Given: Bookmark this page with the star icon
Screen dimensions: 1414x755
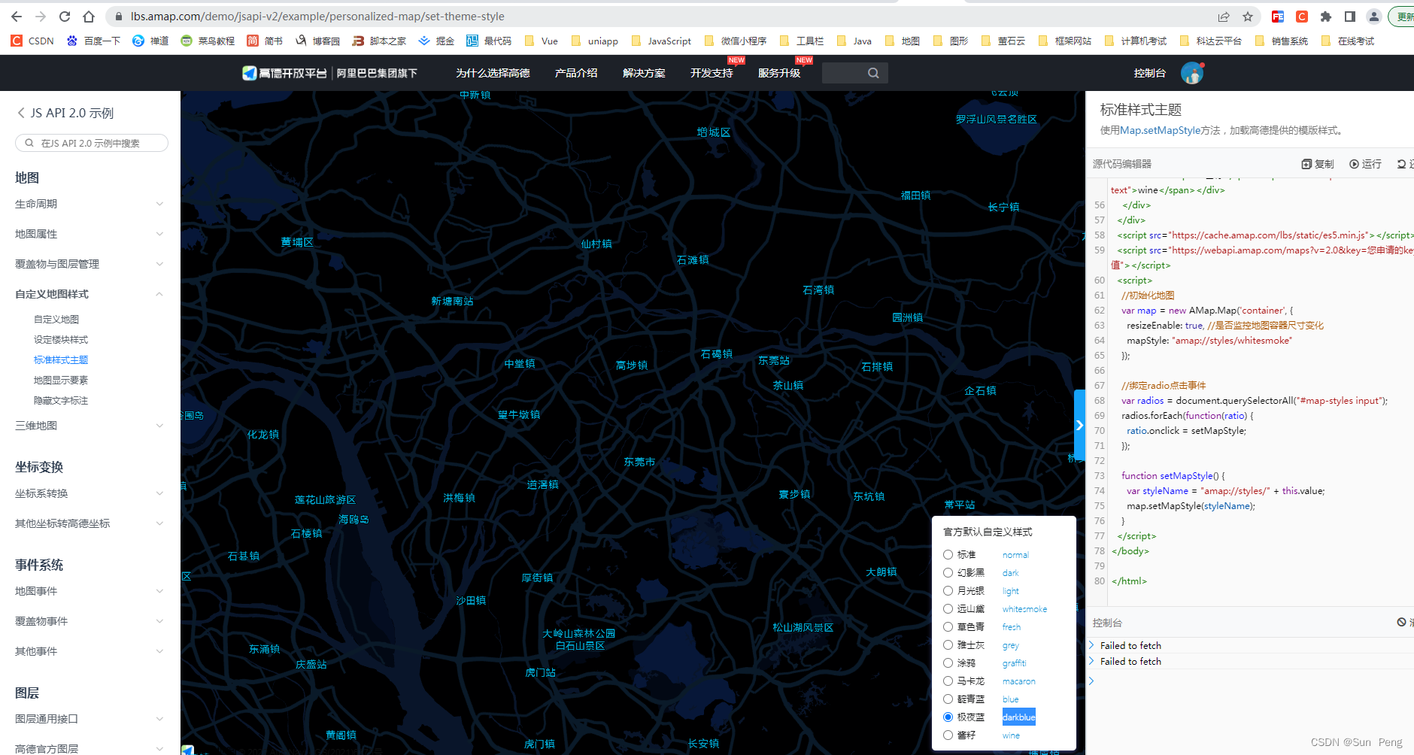Looking at the screenshot, I should coord(1248,17).
